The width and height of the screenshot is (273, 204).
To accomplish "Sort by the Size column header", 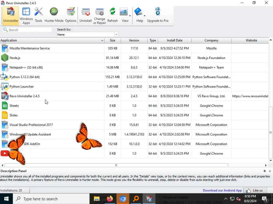I will coord(113,40).
